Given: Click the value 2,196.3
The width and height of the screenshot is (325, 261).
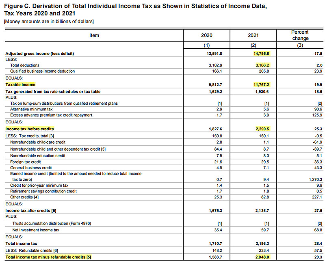Looking at the screenshot, I should [x=262, y=244].
